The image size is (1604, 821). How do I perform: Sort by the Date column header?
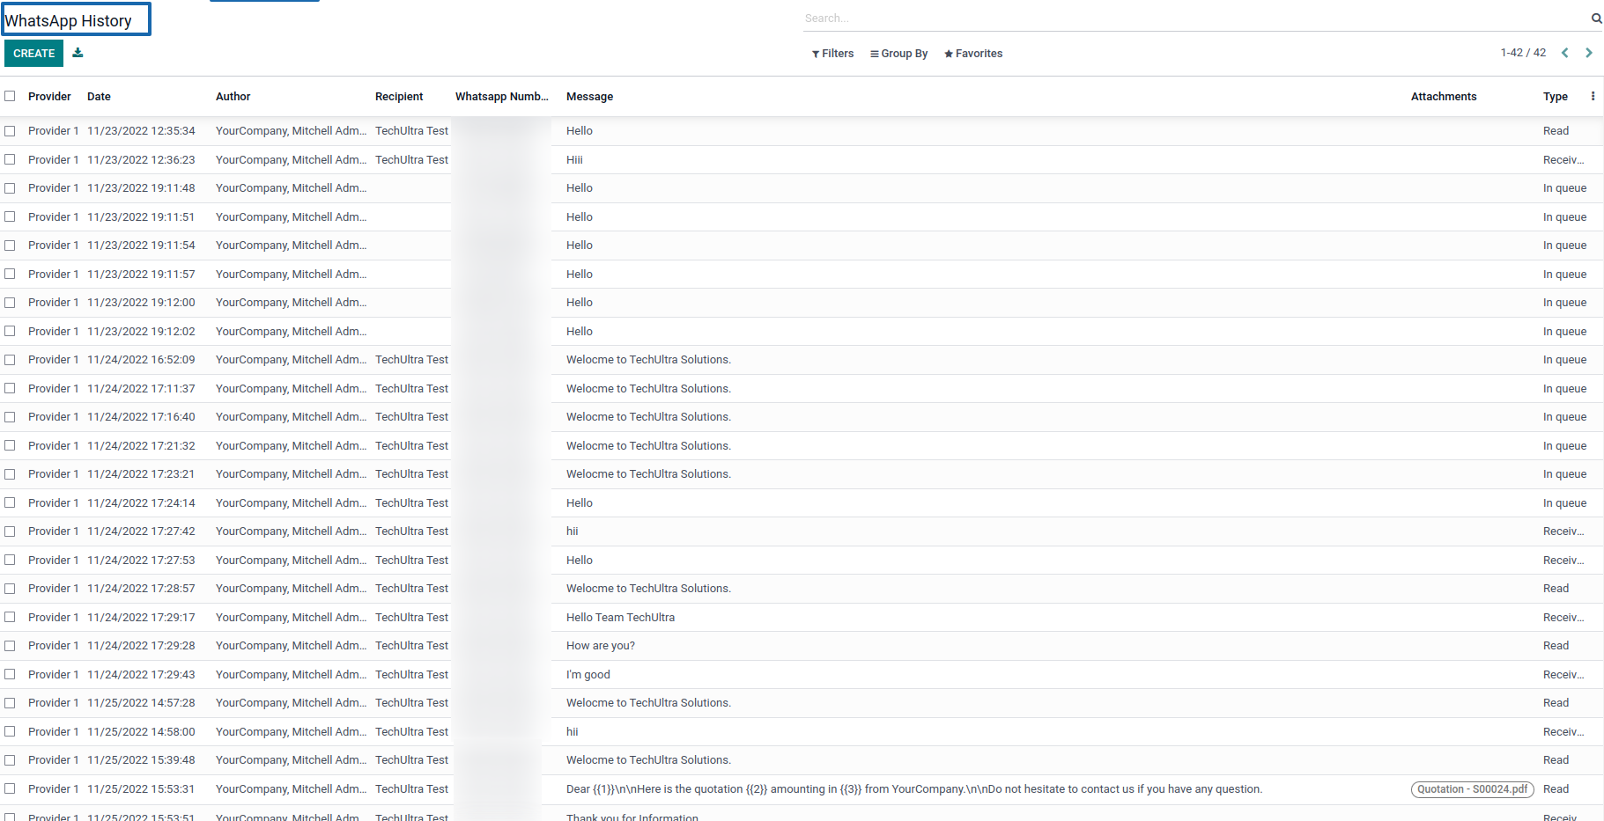click(99, 97)
